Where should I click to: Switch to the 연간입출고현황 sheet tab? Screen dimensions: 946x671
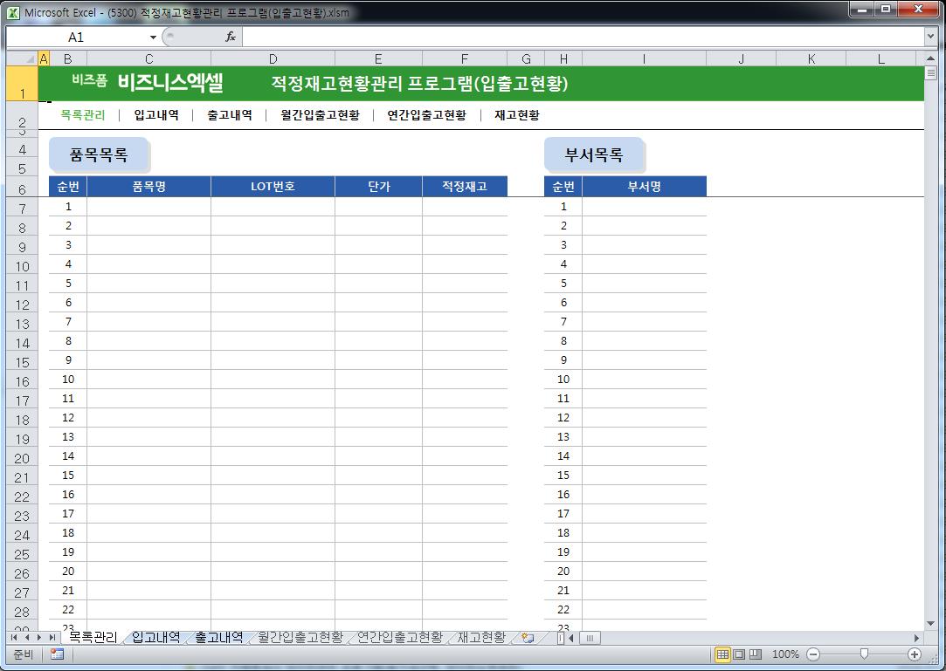[x=399, y=637]
